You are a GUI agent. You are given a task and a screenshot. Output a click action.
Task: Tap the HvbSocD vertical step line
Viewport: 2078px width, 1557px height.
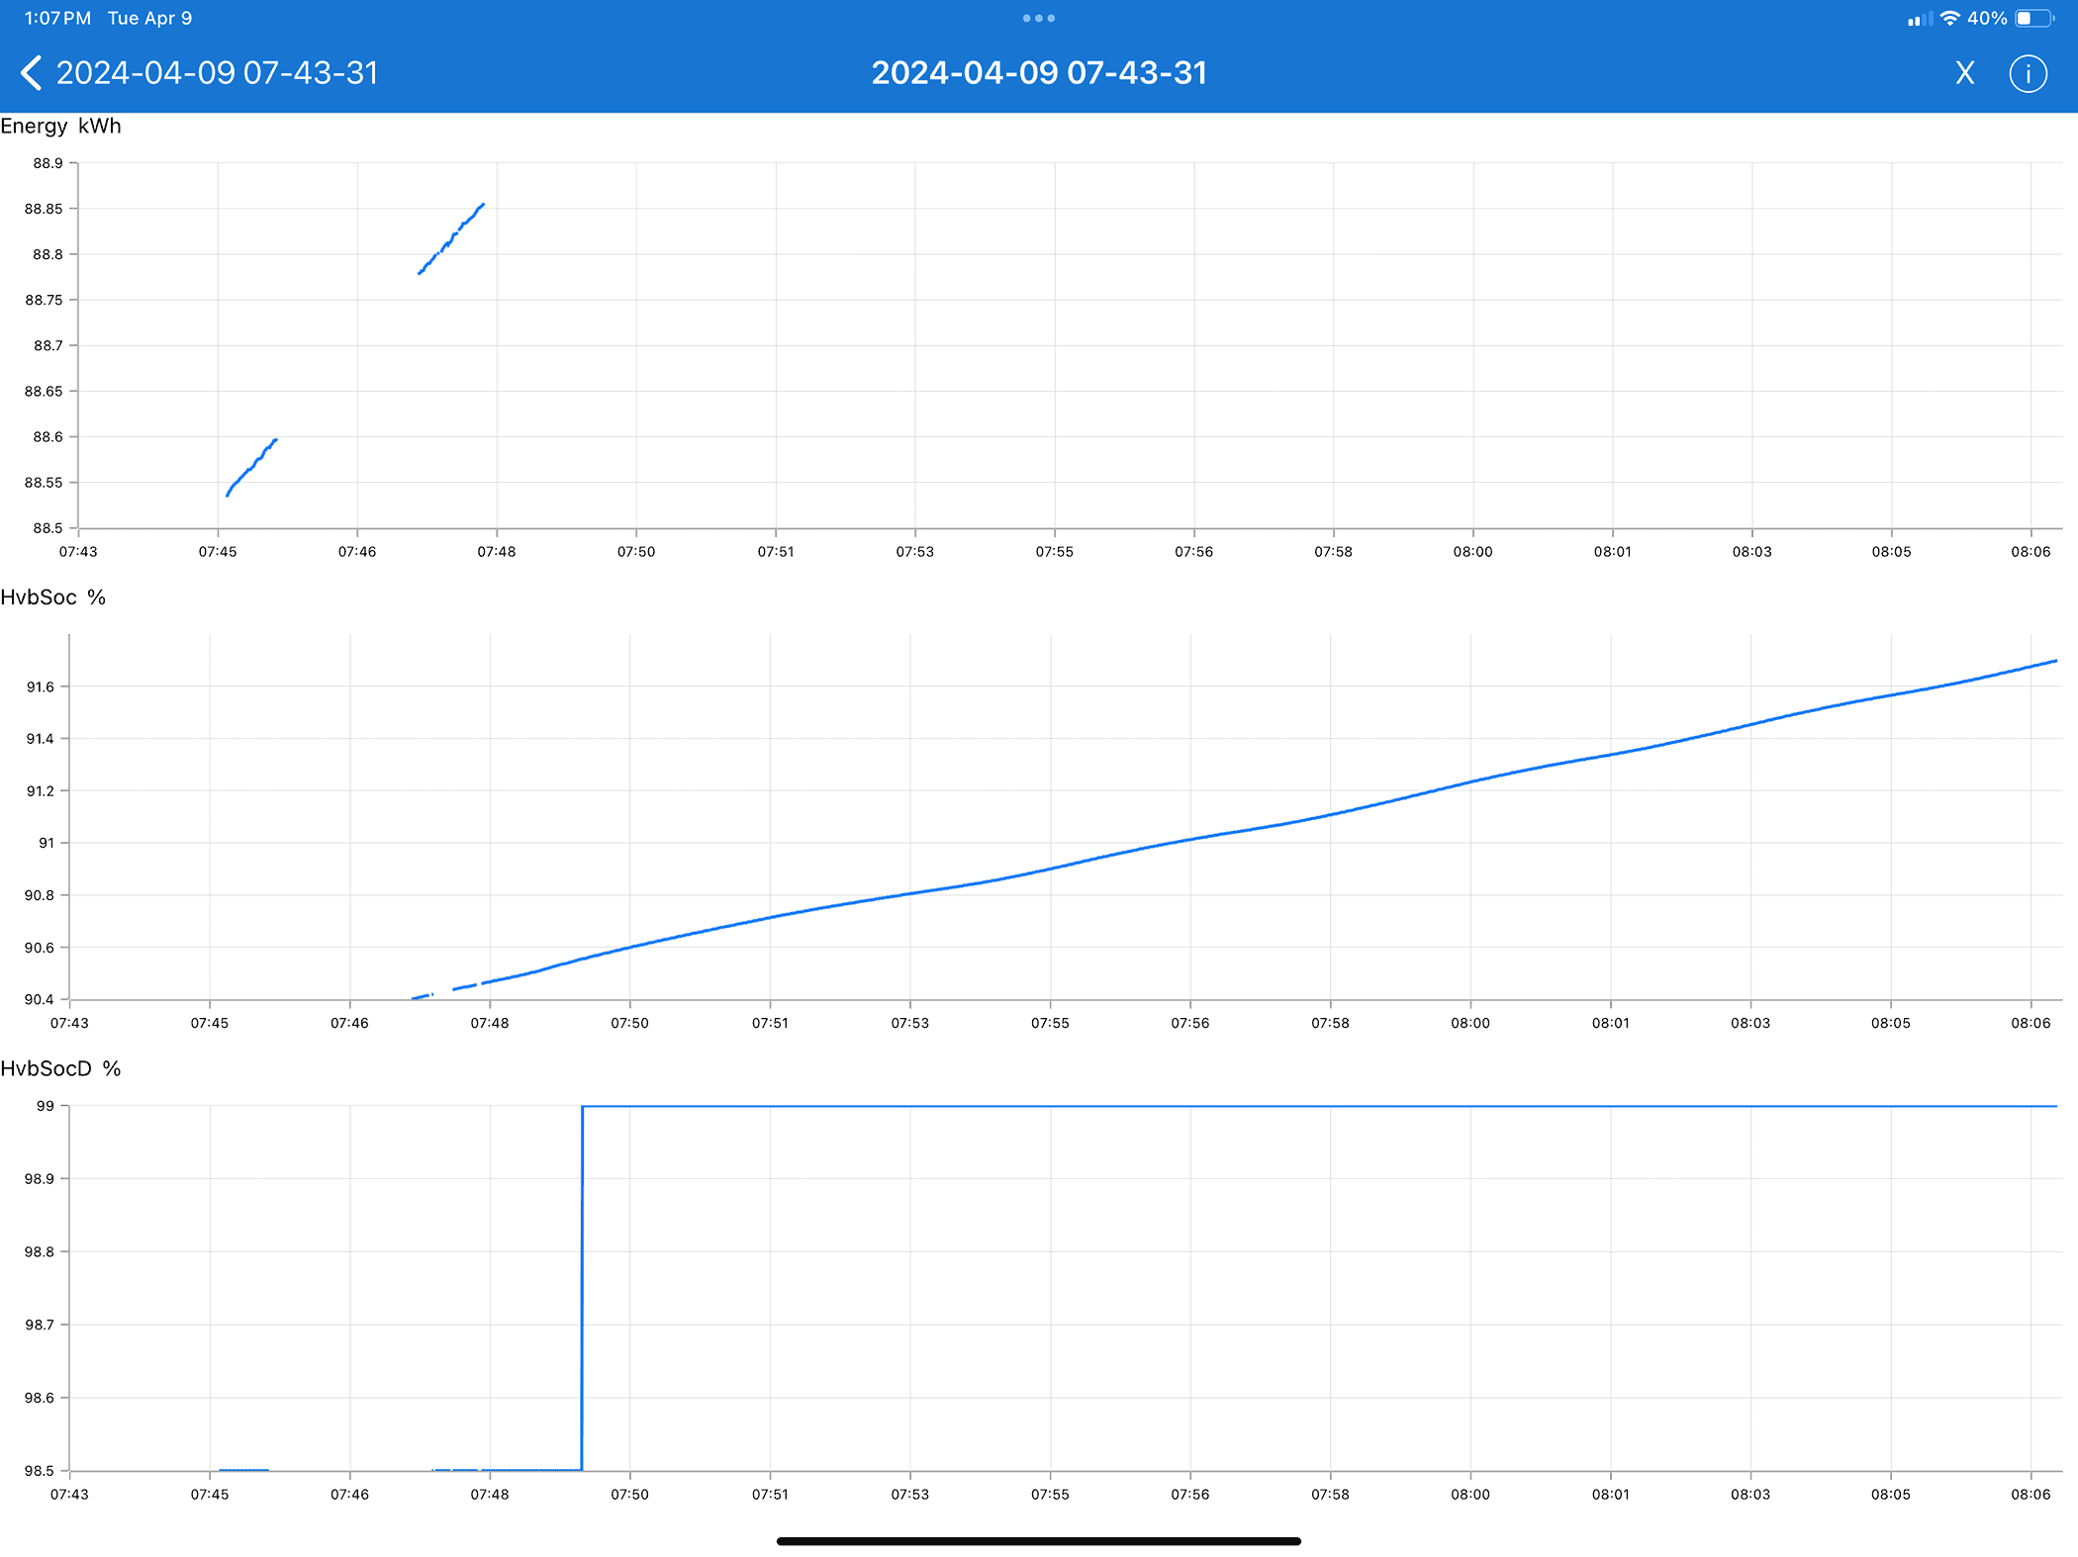tap(582, 1286)
